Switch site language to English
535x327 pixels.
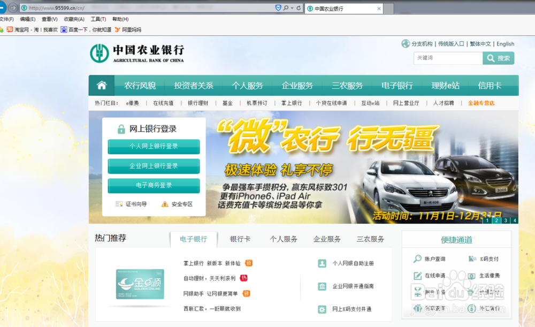[506, 44]
